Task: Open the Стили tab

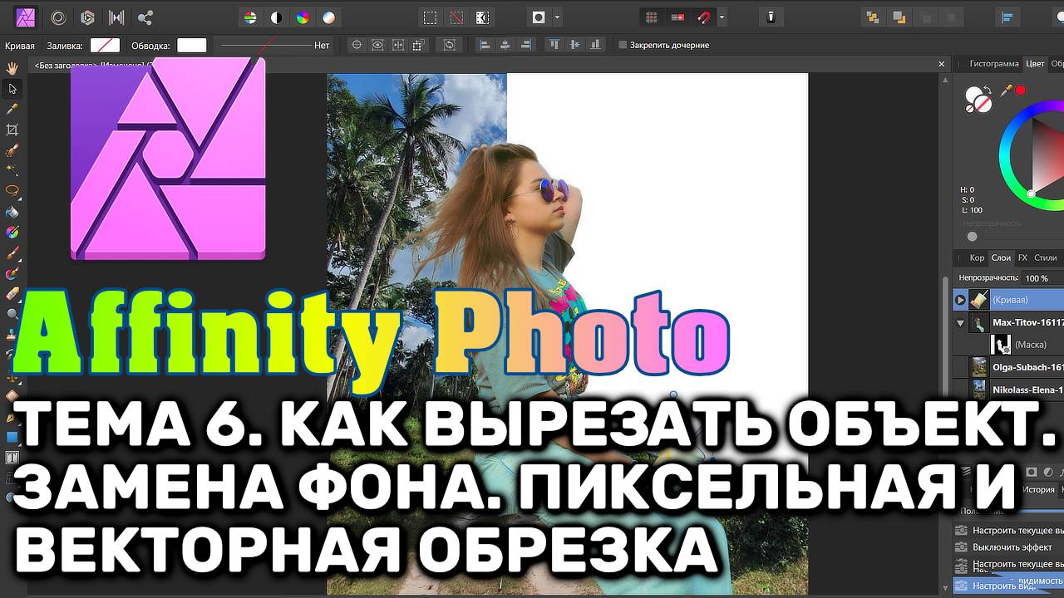Action: [x=1045, y=257]
